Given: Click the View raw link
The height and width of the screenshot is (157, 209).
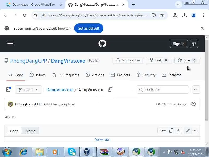Looking at the screenshot, I should tap(102, 139).
